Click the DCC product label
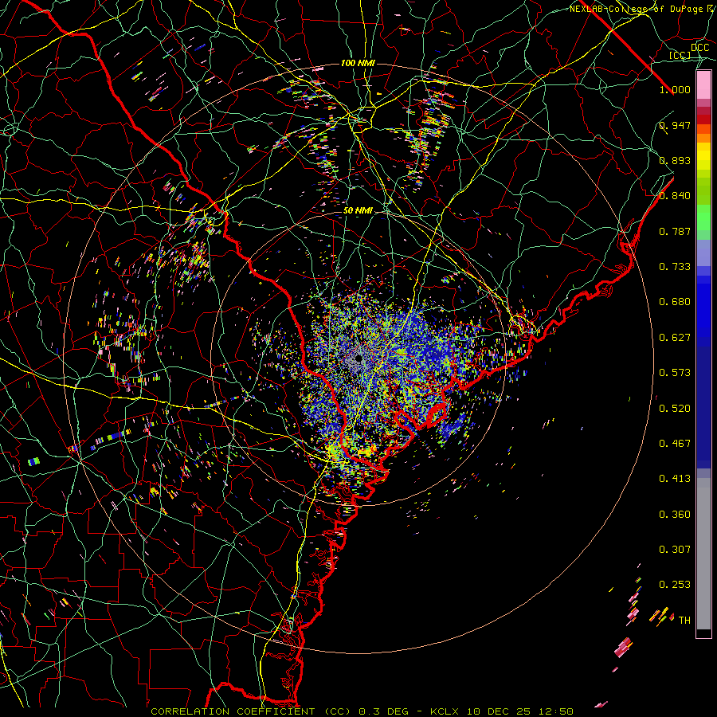717x717 pixels. pos(699,48)
